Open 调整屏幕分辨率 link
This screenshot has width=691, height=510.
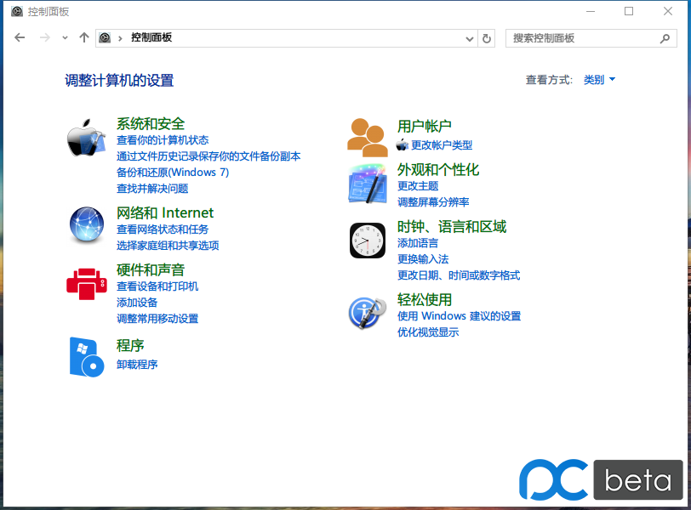coord(433,202)
